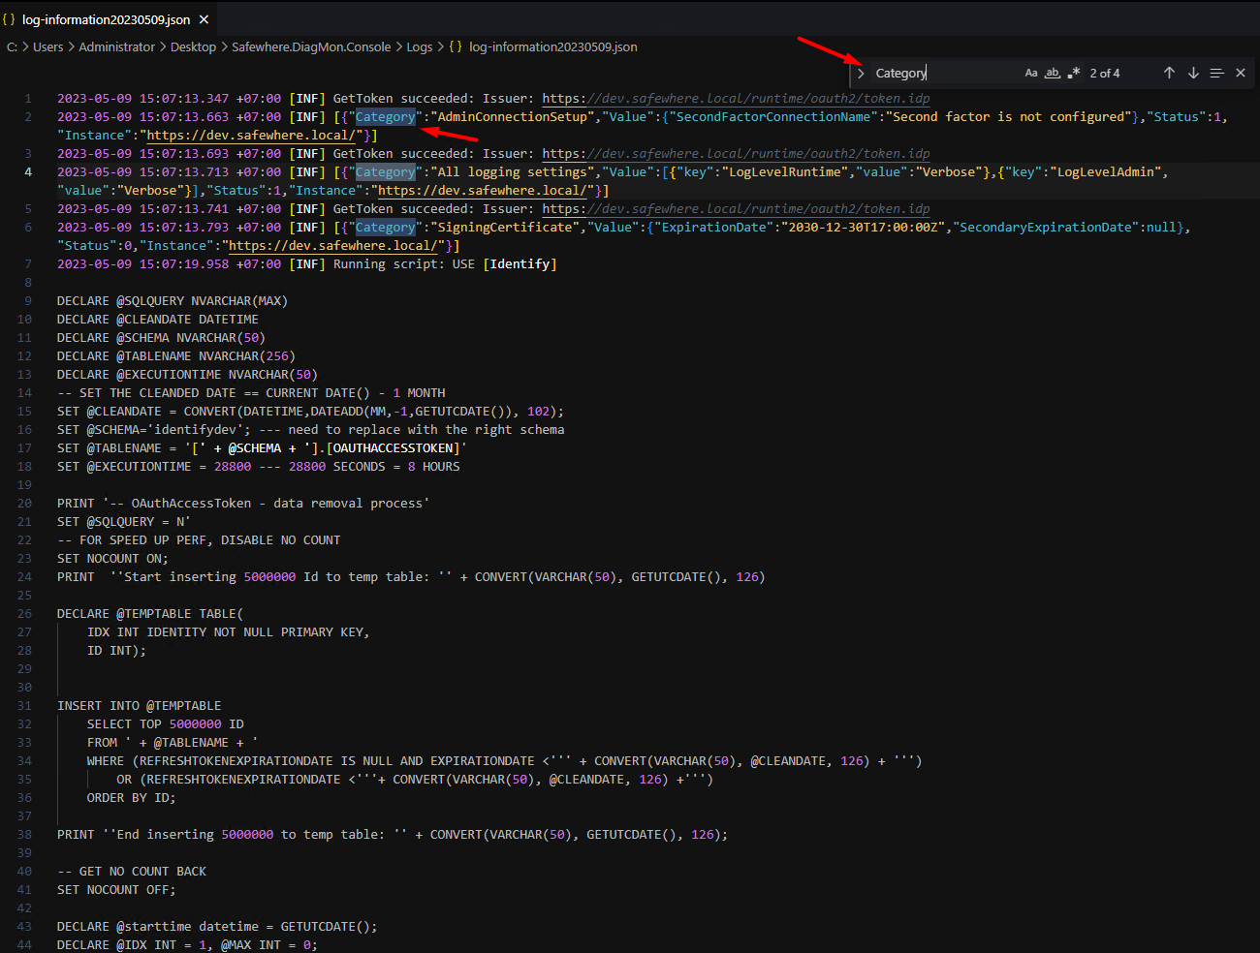The image size is (1260, 953).
Task: Go to previous match with up arrow
Action: [1169, 73]
